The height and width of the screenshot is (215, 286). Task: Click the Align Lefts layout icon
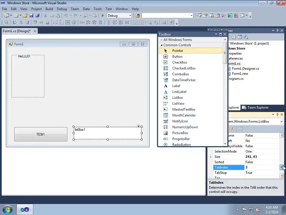click(15, 22)
